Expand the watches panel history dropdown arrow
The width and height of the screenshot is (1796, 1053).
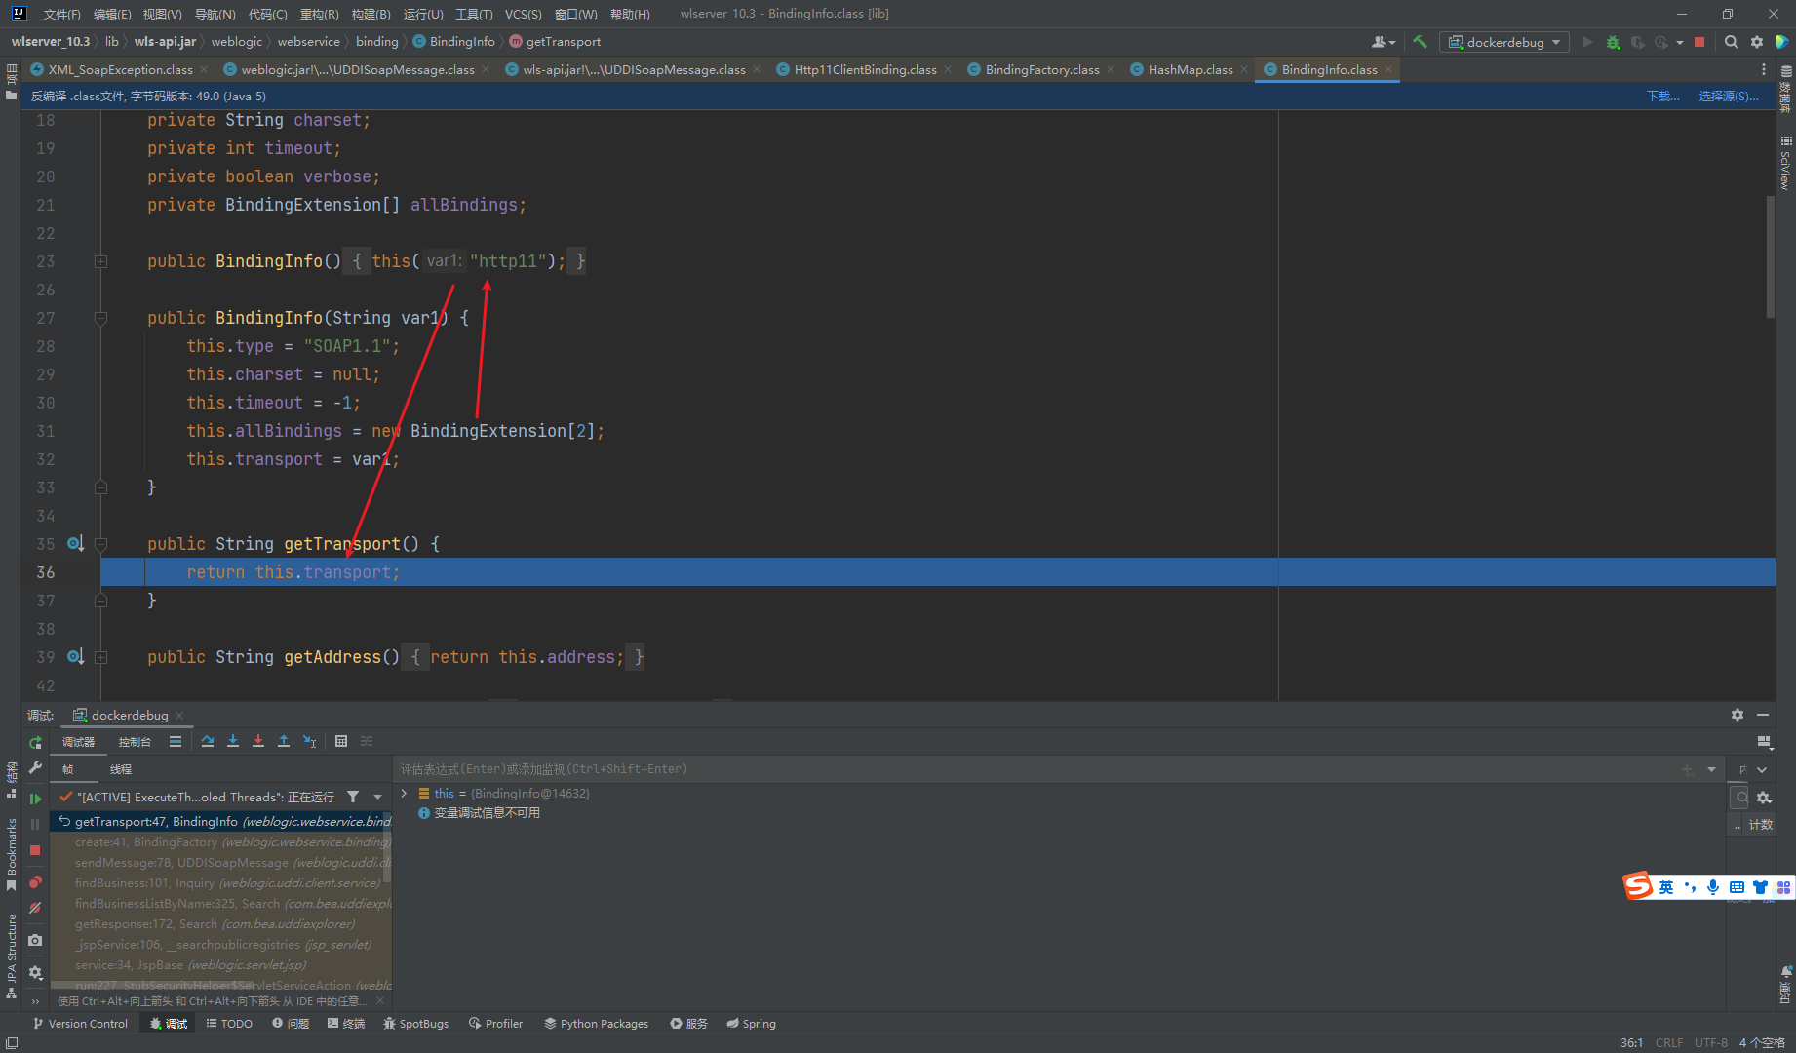point(1711,769)
